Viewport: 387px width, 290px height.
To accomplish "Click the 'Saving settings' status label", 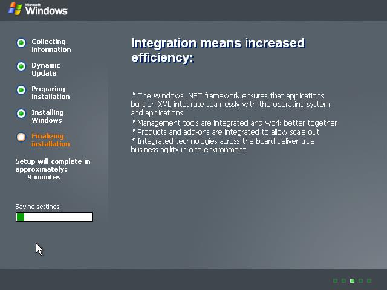I will (37, 207).
